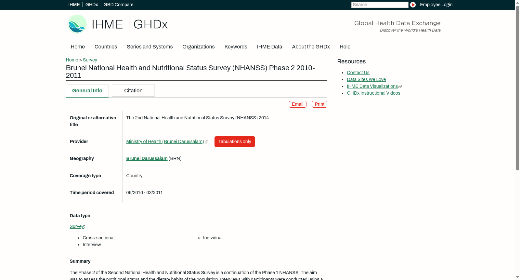Open Data Sites We Love link
Image resolution: width=520 pixels, height=280 pixels.
coord(366,79)
